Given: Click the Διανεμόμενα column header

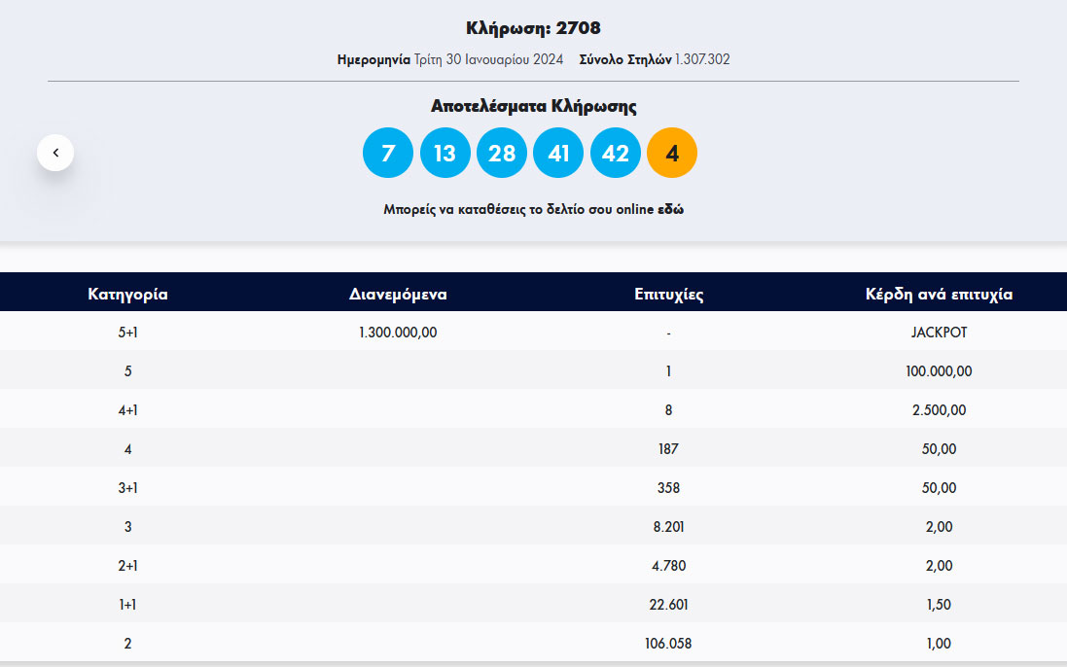Looking at the screenshot, I should pyautogui.click(x=398, y=293).
